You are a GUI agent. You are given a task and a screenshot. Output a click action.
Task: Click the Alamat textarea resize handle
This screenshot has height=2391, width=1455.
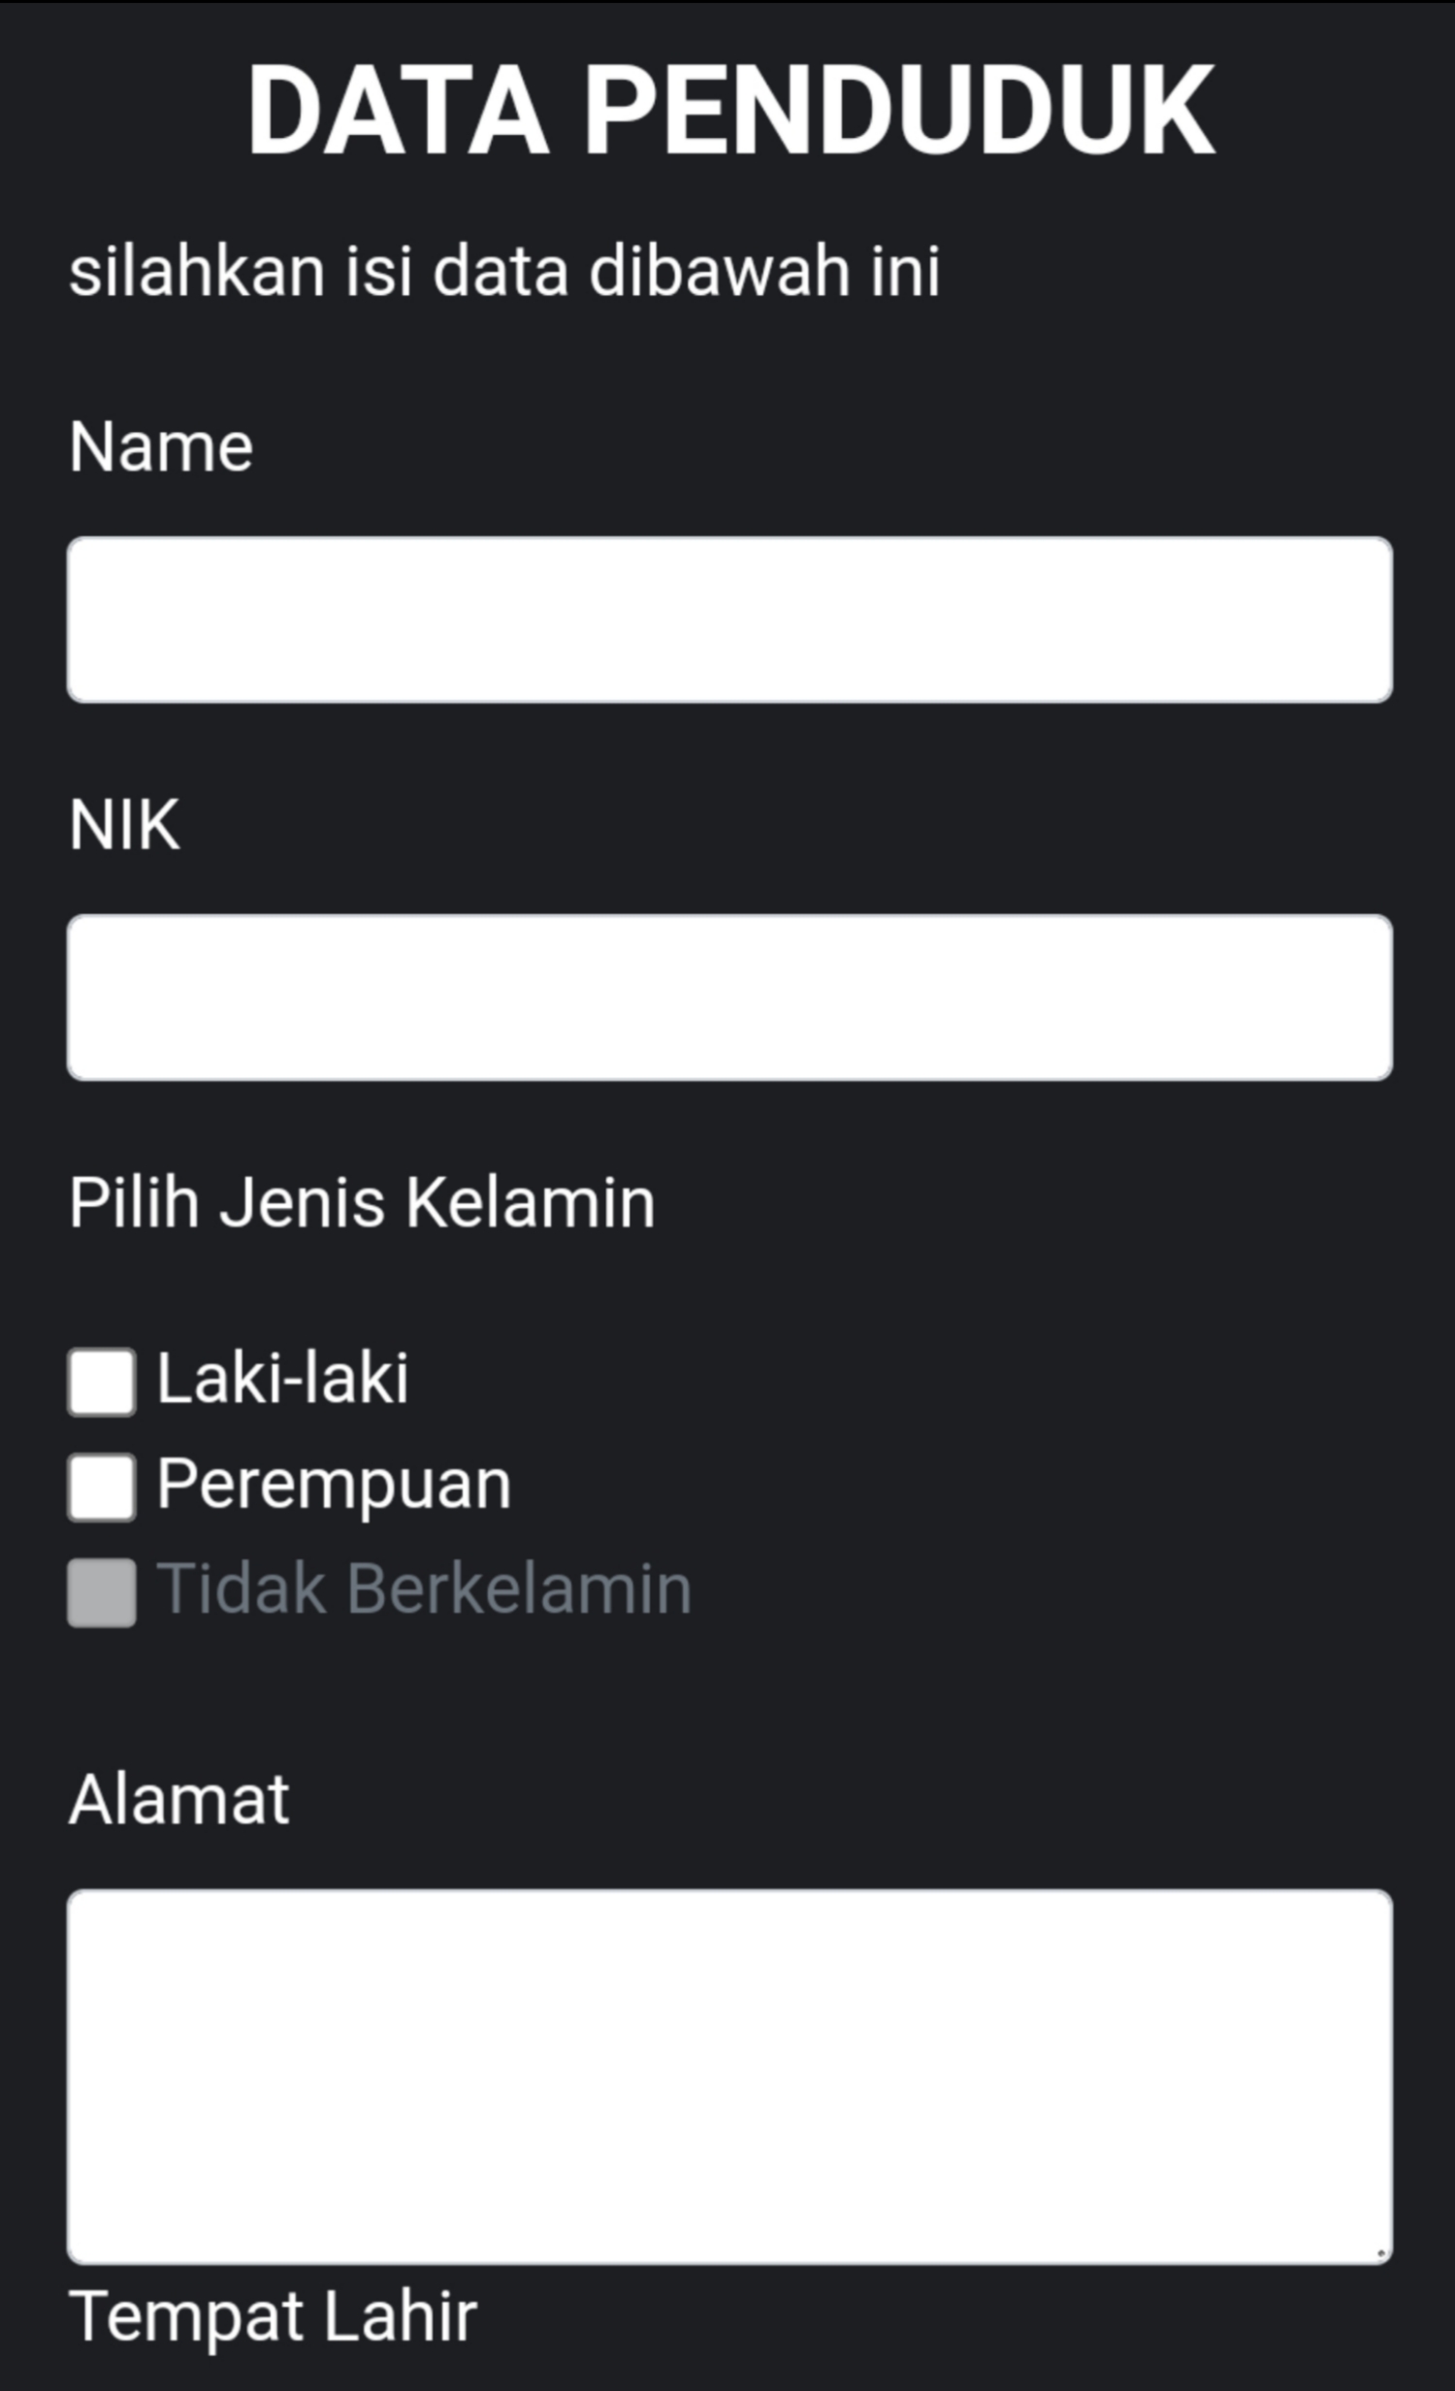tap(1380, 2252)
